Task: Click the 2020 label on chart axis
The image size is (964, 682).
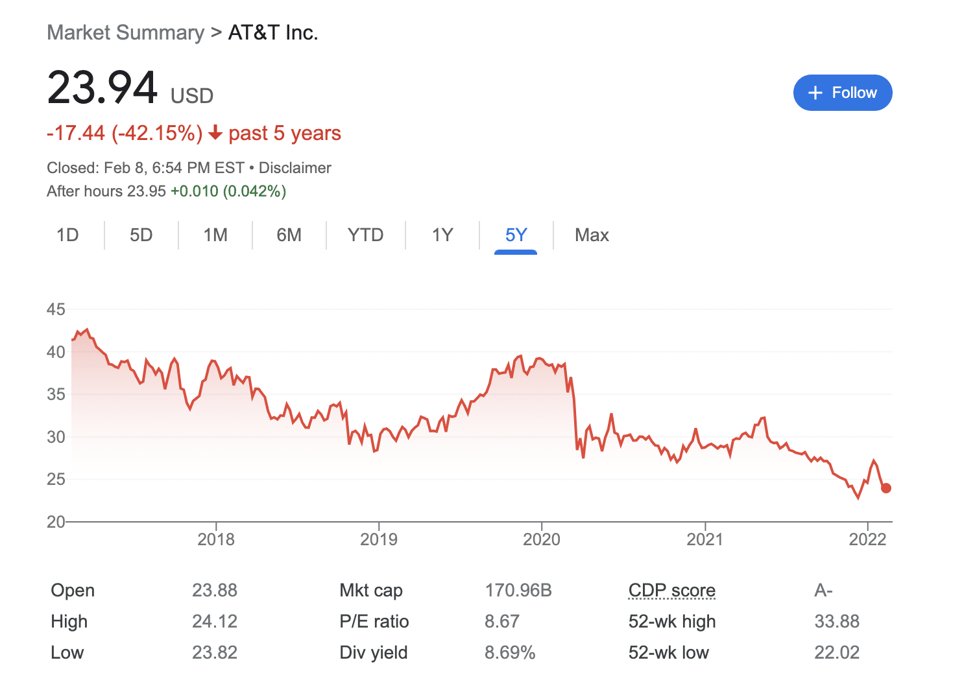Action: pyautogui.click(x=542, y=539)
